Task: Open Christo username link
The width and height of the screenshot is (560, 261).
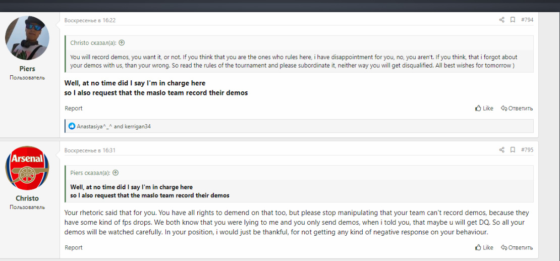Action: (27, 198)
